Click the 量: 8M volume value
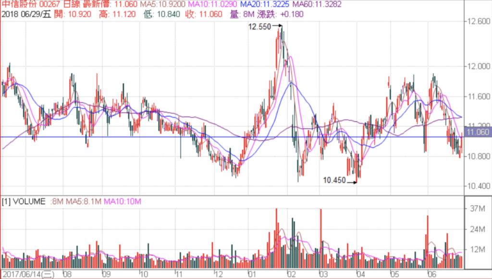The image size is (492, 279). (243, 14)
